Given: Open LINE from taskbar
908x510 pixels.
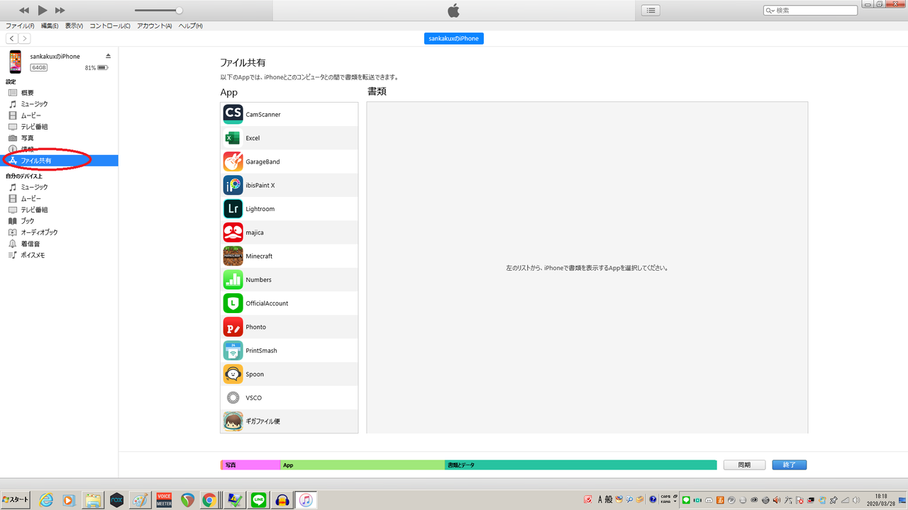Looking at the screenshot, I should click(259, 499).
